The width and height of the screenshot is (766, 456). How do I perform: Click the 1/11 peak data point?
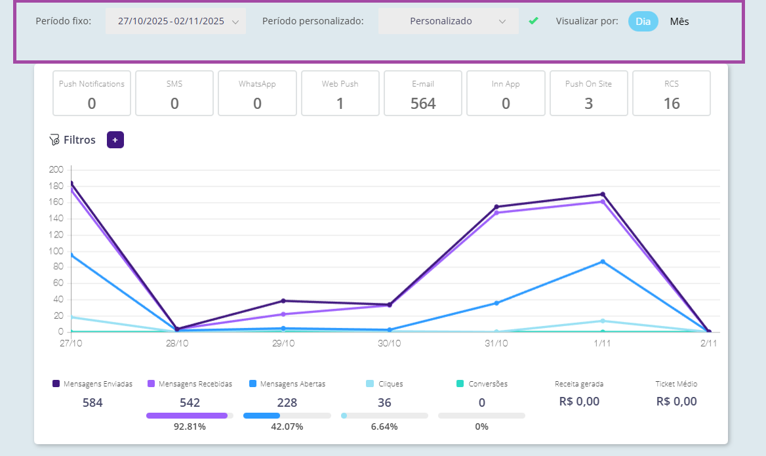pos(602,194)
